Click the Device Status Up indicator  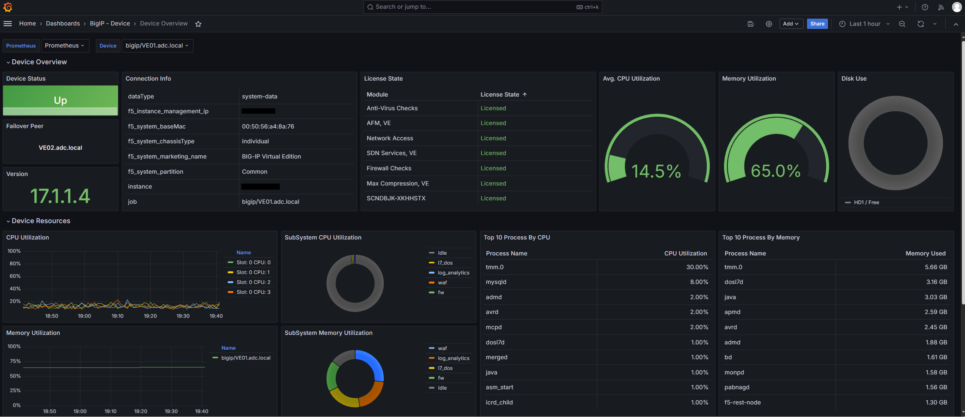60,100
